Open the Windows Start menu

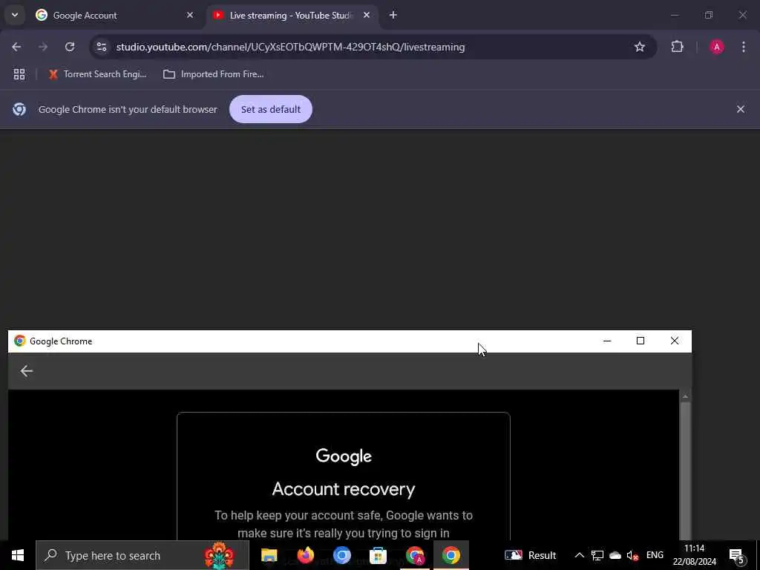(18, 555)
